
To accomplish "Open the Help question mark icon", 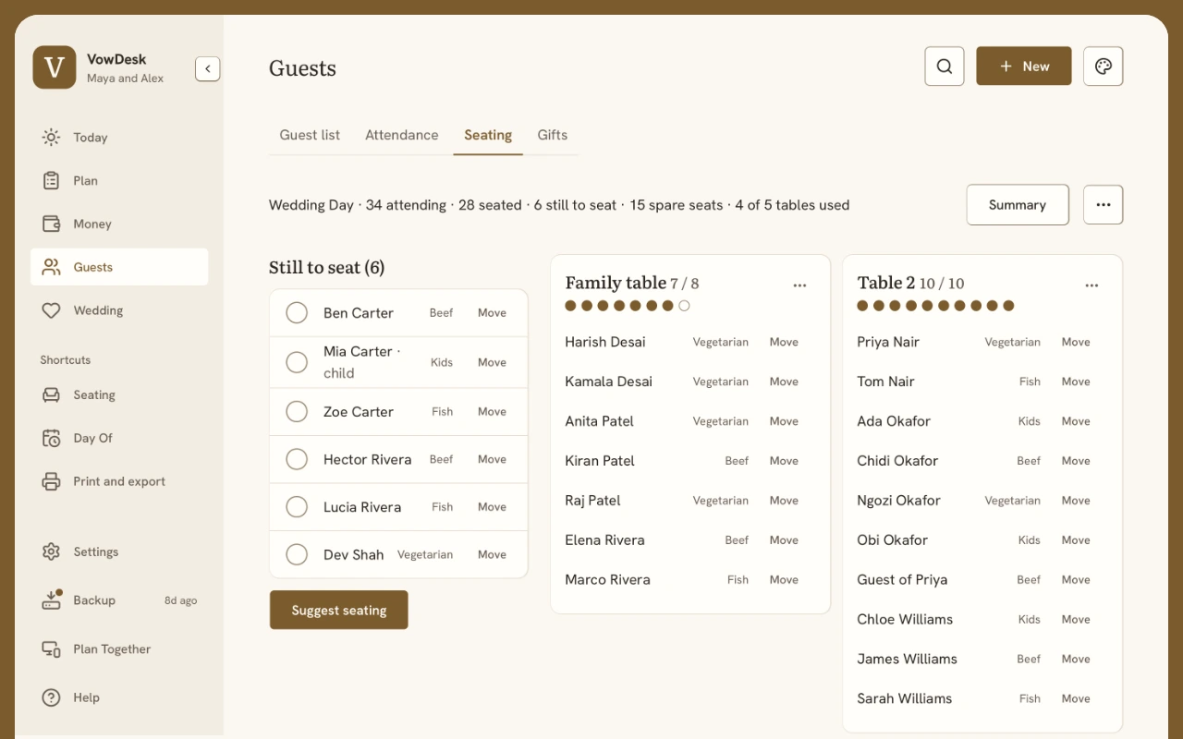I will coord(52,697).
